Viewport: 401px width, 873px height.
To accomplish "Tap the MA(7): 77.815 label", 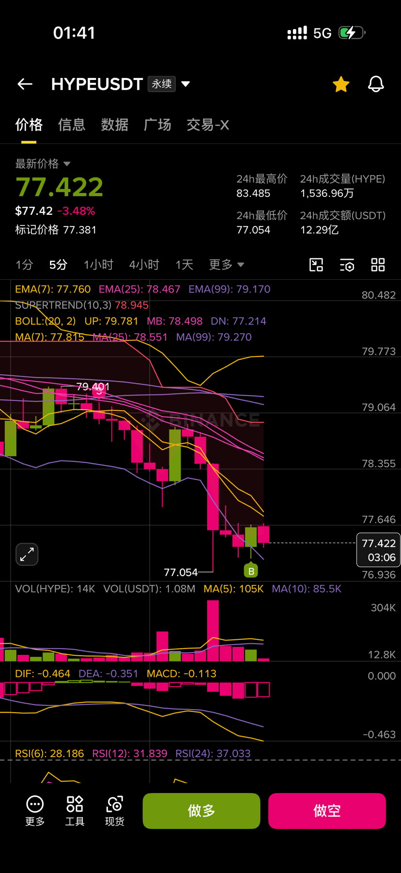I will [50, 337].
